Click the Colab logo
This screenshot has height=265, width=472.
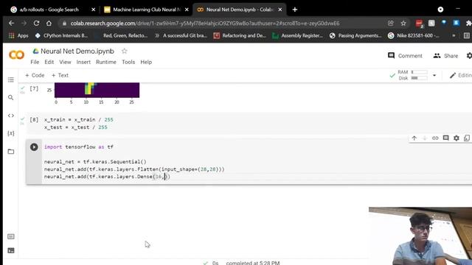point(16,55)
